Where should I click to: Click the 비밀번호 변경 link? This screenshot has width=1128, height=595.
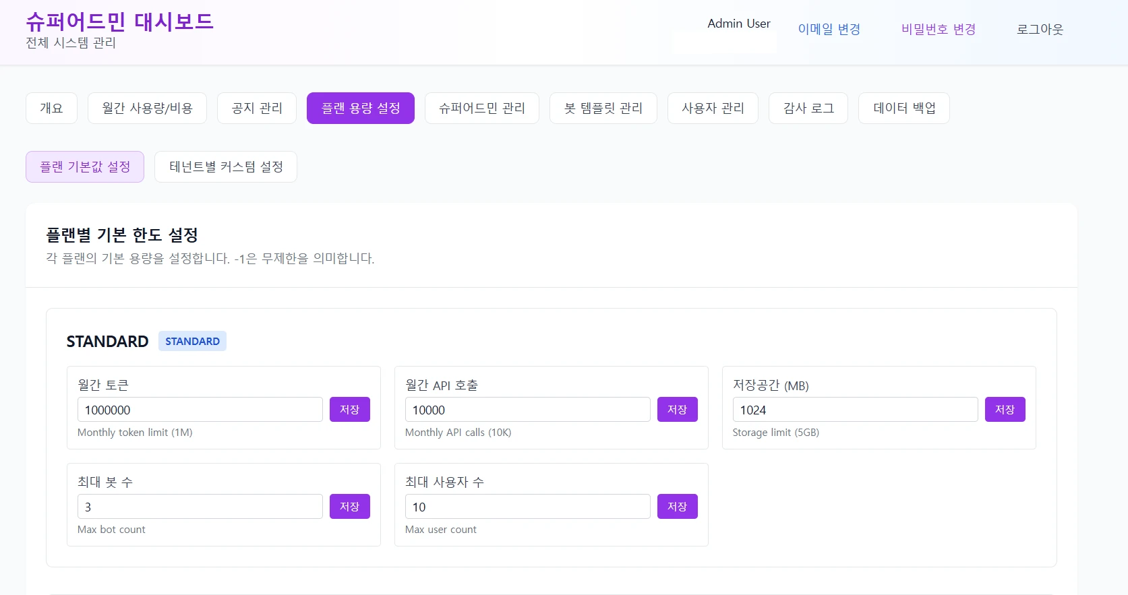coord(938,29)
